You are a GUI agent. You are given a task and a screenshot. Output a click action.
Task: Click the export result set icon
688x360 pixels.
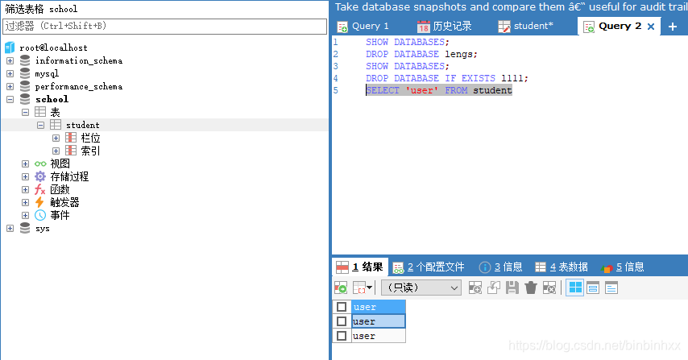[341, 288]
